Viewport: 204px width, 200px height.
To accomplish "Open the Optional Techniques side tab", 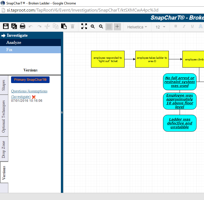I will click(x=4, y=116).
